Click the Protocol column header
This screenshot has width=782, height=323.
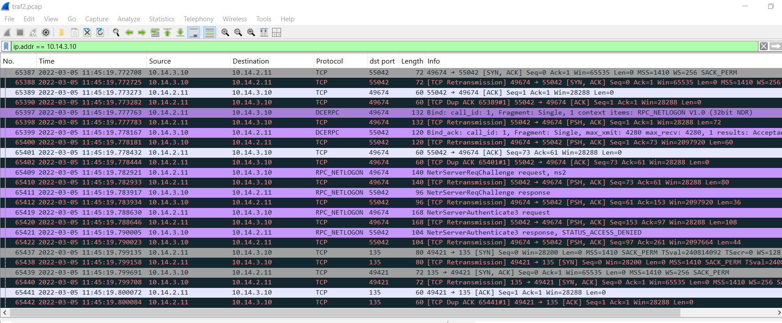point(330,61)
